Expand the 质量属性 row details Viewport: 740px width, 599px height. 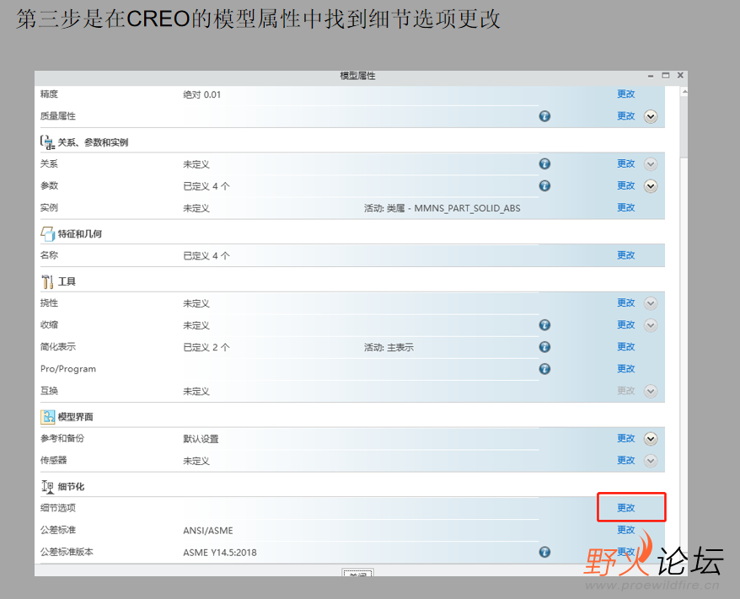[x=651, y=116]
